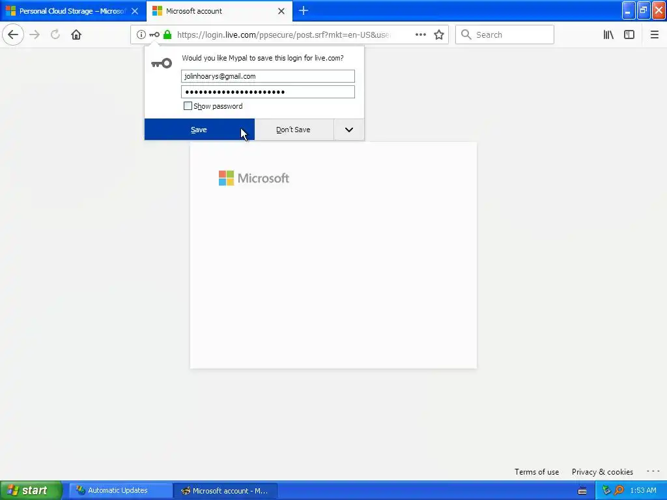Open the Windows Start menu

coord(31,490)
